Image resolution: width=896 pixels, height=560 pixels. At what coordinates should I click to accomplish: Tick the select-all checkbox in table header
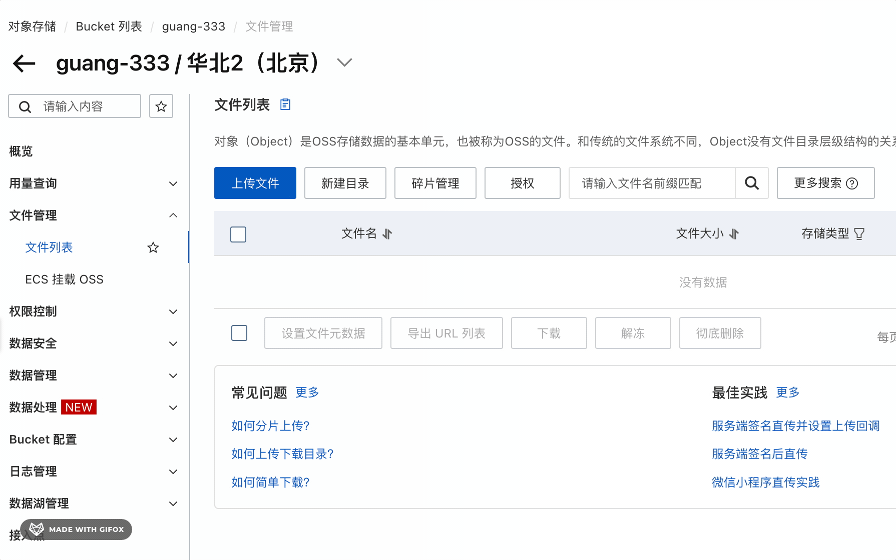(x=238, y=234)
